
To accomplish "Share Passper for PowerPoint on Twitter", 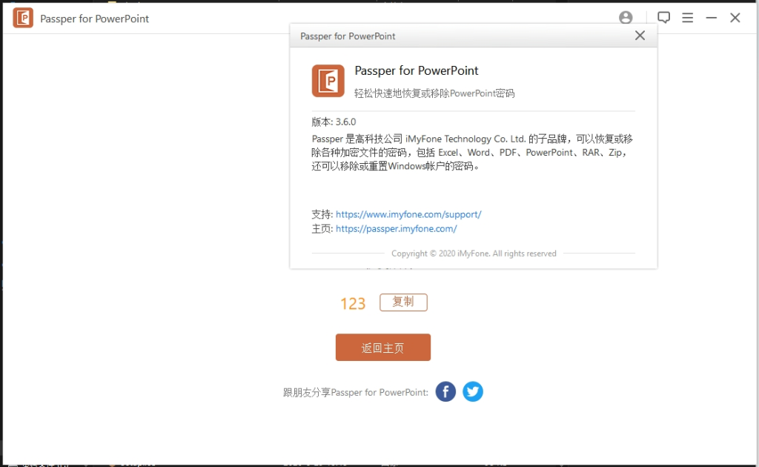I will [473, 391].
